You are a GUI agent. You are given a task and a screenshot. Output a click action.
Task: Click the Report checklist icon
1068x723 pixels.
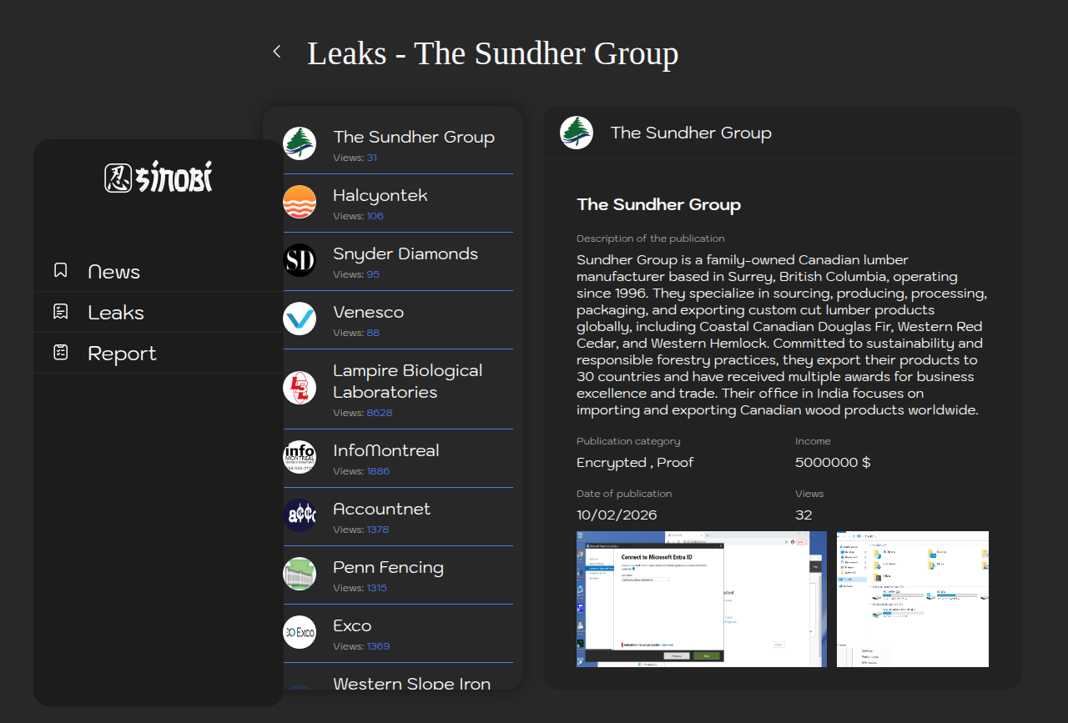pos(61,352)
